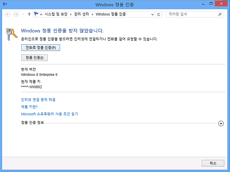Click the 제어판 검색 search field

[195, 14]
